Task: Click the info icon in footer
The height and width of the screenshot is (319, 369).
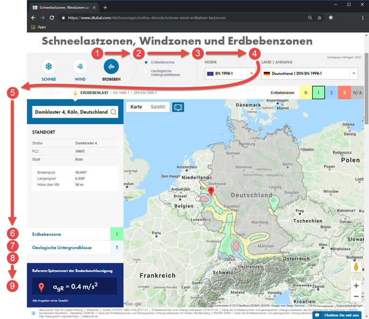Action: click(x=34, y=313)
